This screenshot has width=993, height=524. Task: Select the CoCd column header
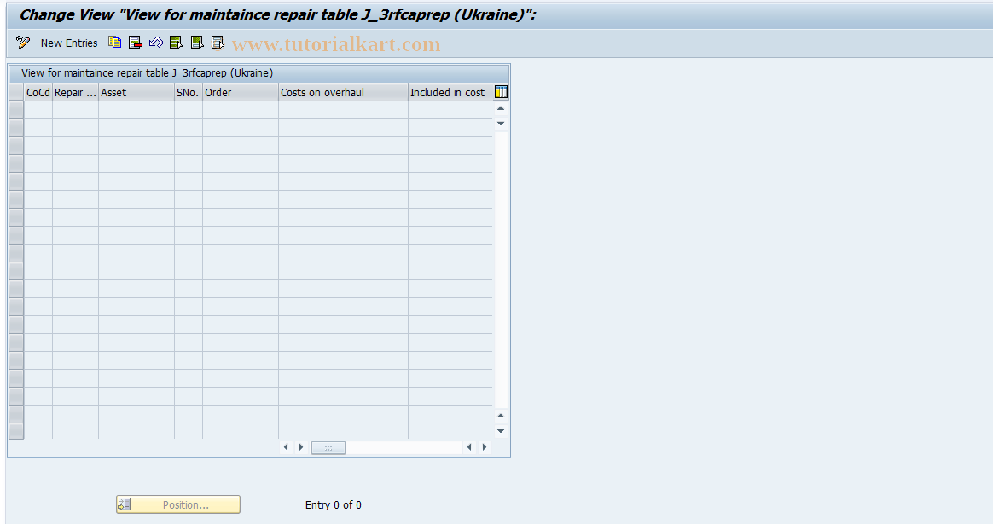tap(38, 92)
